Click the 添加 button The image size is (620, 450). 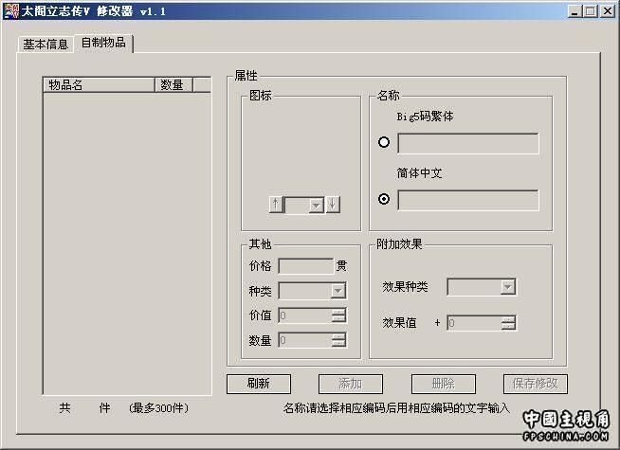click(x=351, y=384)
